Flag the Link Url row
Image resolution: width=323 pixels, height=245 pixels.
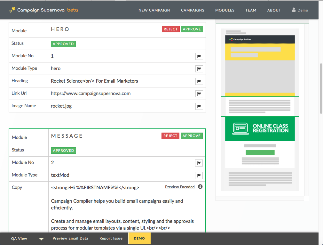pos(199,94)
